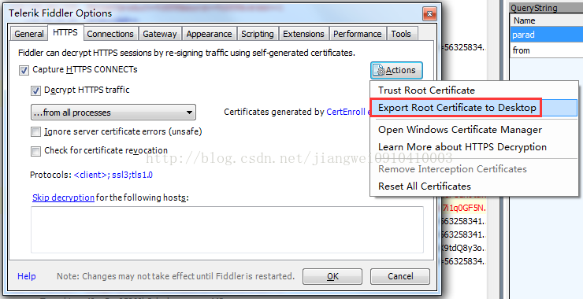Click the protocols link '<client>; ssl3;tls1.0'
Screen dimensions: 583x299
tap(113, 175)
